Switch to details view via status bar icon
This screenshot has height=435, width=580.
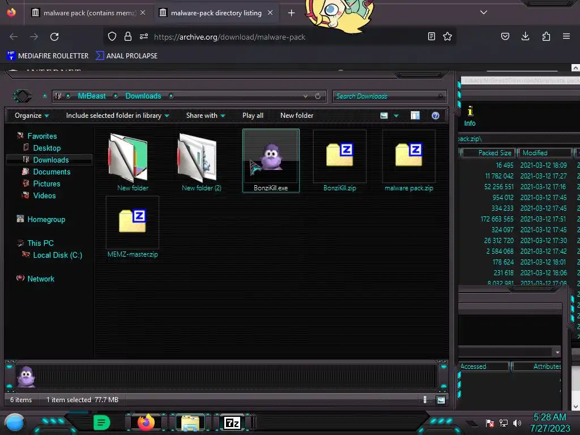pos(425,399)
